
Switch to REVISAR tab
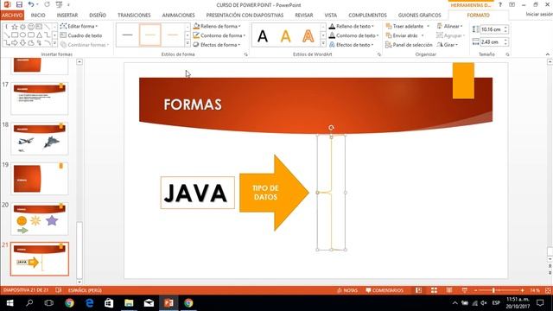click(304, 16)
